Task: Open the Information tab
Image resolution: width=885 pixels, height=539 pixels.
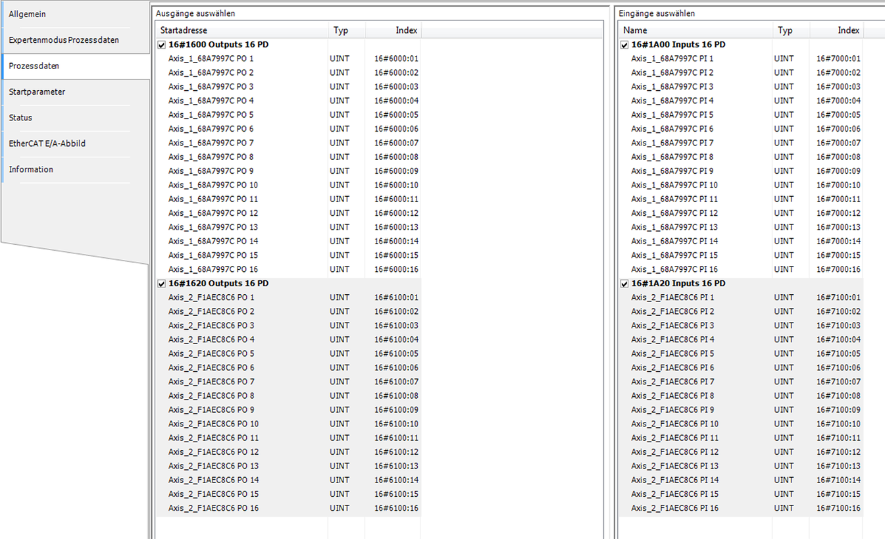Action: click(31, 170)
